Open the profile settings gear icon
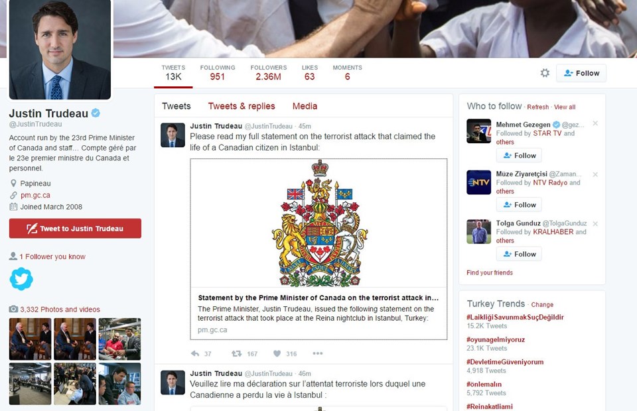The image size is (637, 411). click(545, 73)
